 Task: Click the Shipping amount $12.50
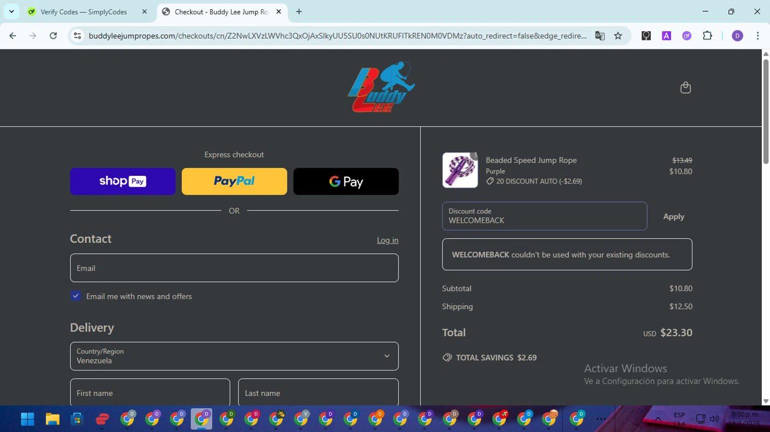pos(681,306)
